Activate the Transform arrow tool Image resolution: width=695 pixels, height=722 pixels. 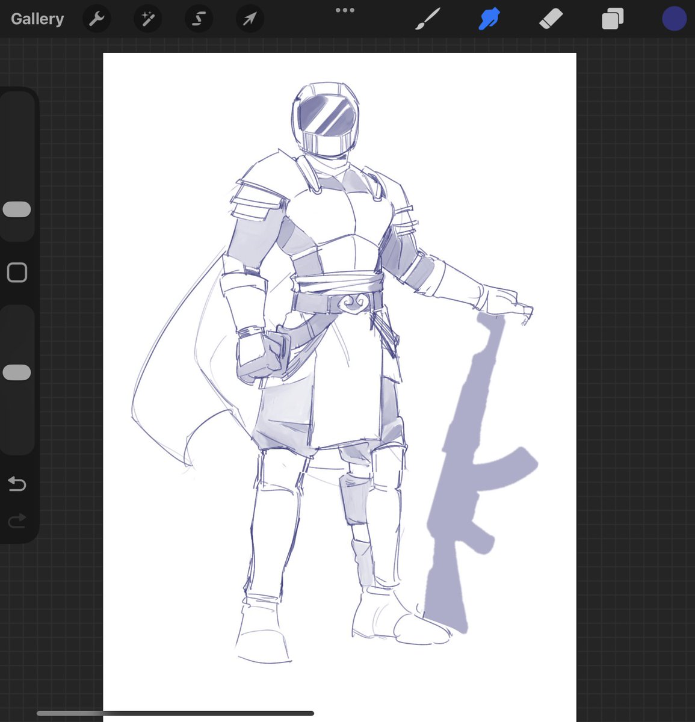[249, 19]
